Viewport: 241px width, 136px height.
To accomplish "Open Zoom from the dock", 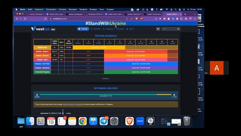I will [140, 121].
